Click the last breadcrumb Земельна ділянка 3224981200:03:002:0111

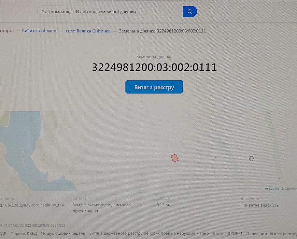162,31
